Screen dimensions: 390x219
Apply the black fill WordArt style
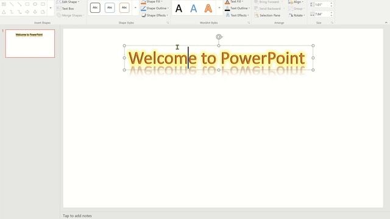click(x=179, y=9)
